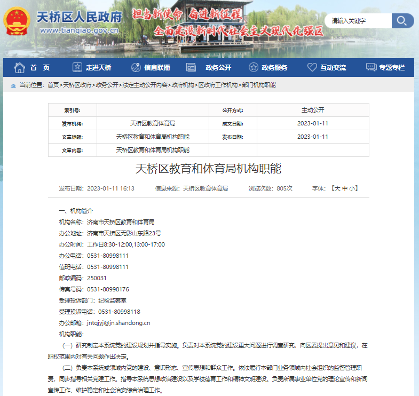Click the 索引号 label cell
The height and width of the screenshot is (396, 419).
pyautogui.click(x=73, y=110)
